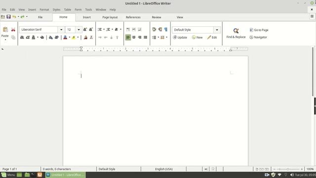
Task: Switch to the View ribbon tab
Action: [180, 17]
